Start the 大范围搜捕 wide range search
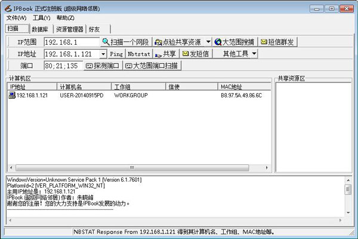Image resolution: width=358 pixels, height=239 pixels. [234, 42]
